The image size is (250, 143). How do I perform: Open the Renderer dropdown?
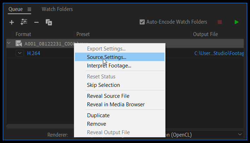(240, 135)
